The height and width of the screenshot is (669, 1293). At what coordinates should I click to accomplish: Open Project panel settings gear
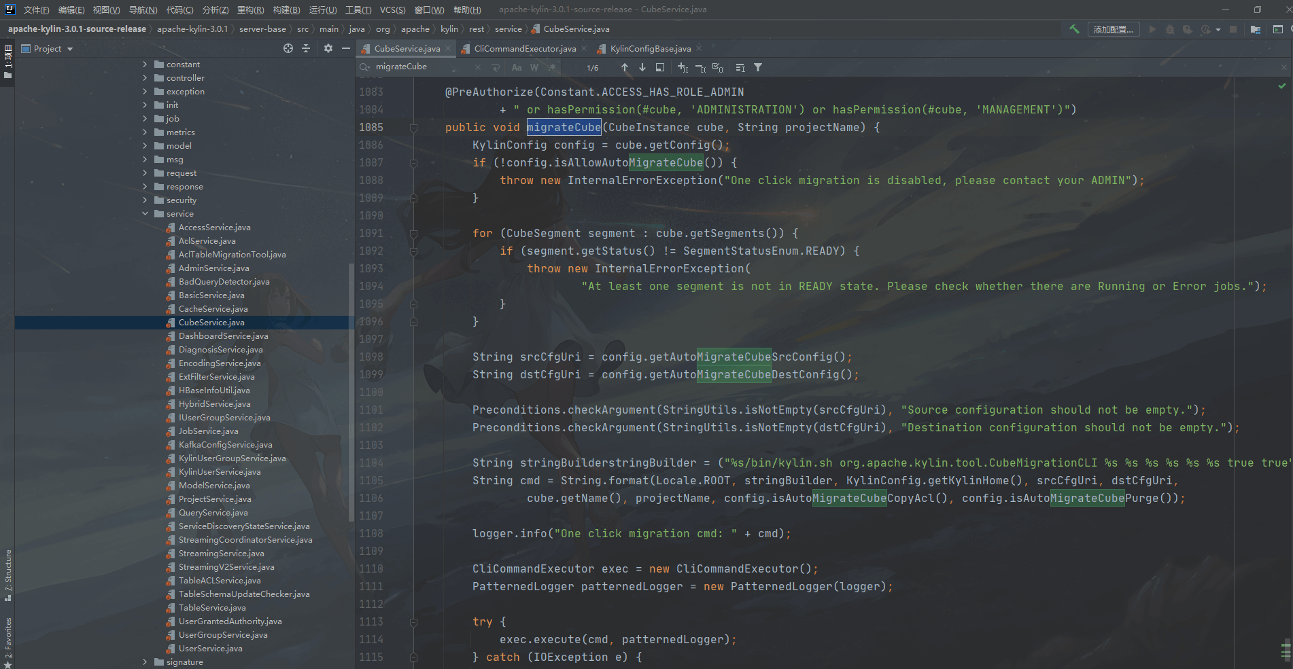tap(328, 48)
